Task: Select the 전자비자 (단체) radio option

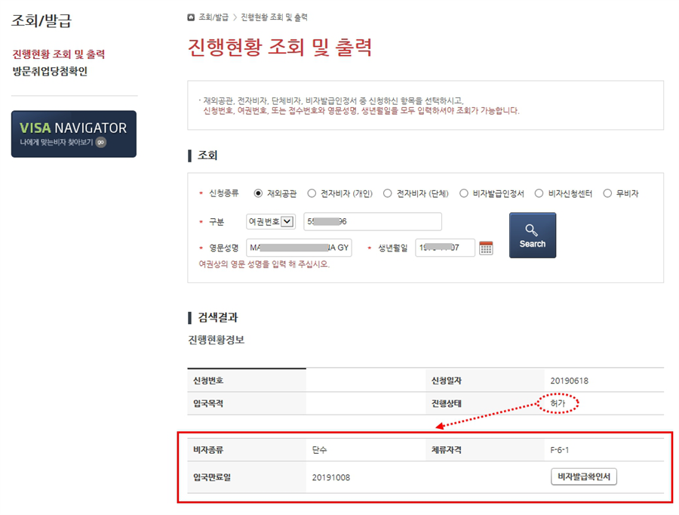Action: (388, 193)
